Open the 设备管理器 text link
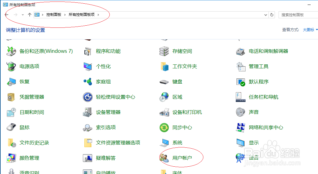The width and height of the screenshot is (318, 174). (108, 112)
